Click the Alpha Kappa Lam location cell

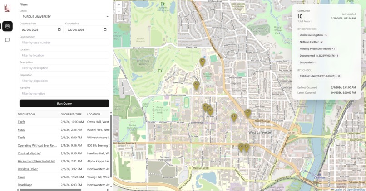[98, 161]
